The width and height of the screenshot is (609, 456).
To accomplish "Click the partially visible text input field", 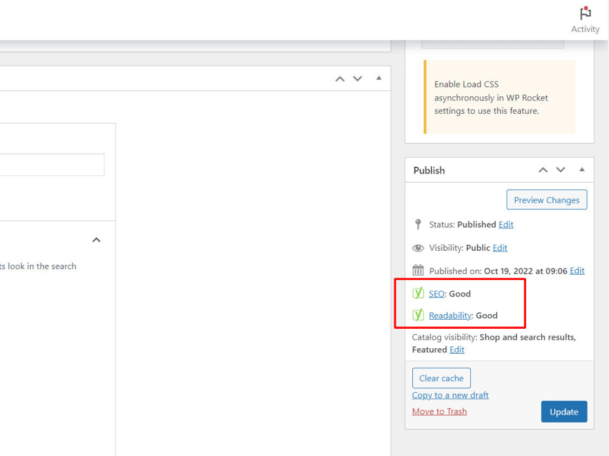I will (52, 165).
